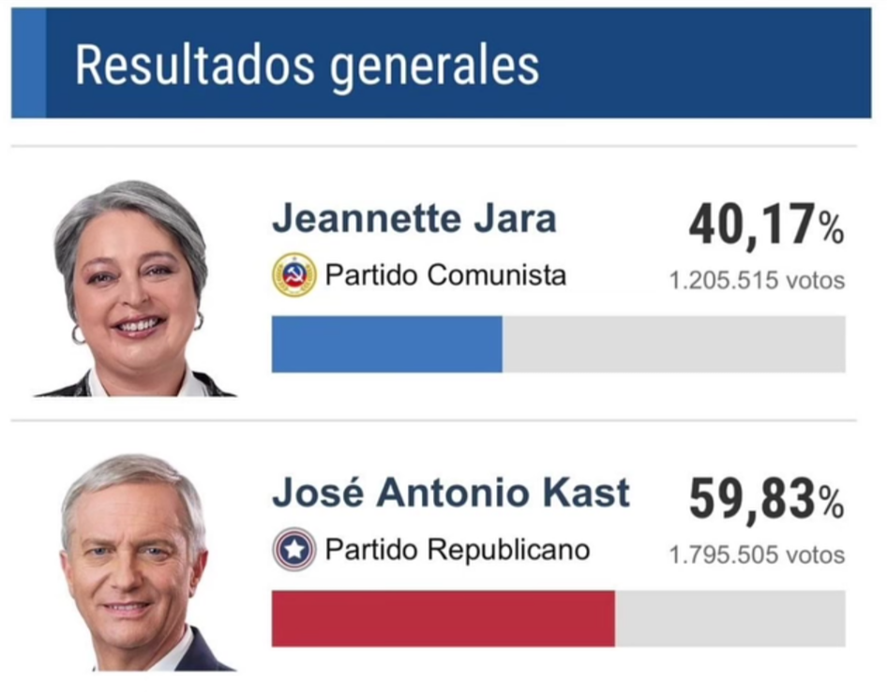Click the light blue header accent strip

pyautogui.click(x=28, y=63)
